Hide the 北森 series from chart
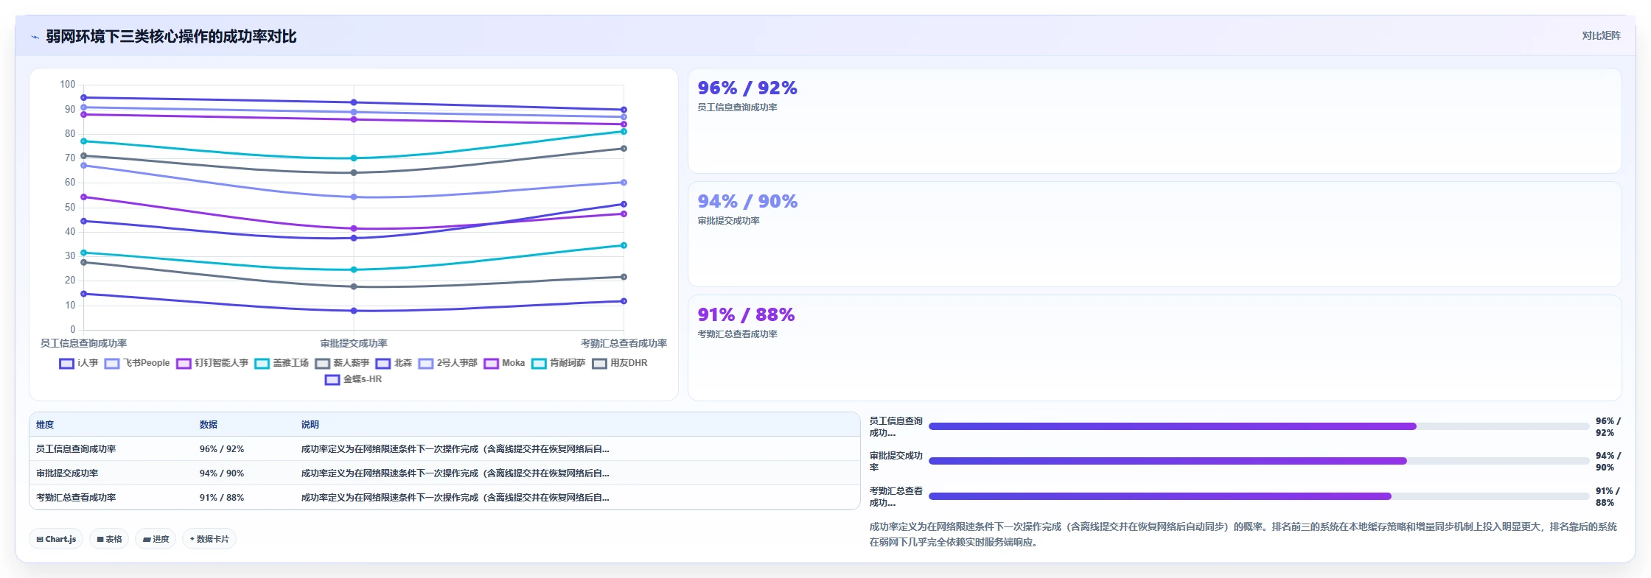Screen dimensions: 1651x578 [394, 363]
